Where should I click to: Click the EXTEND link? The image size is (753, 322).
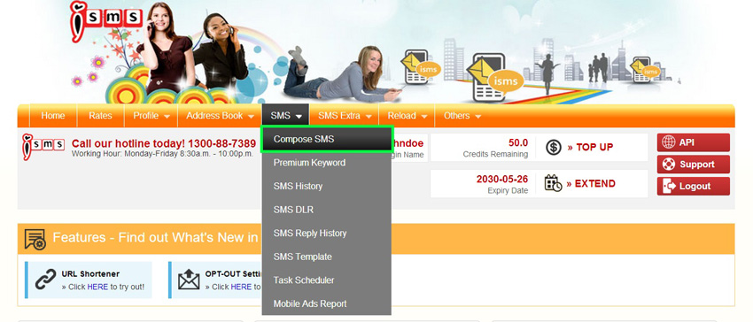point(591,183)
